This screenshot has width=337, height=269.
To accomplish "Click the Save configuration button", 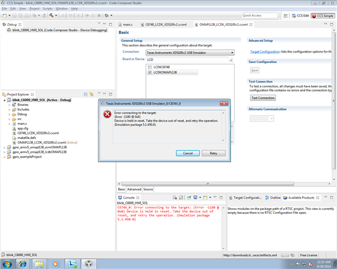I will (254, 70).
